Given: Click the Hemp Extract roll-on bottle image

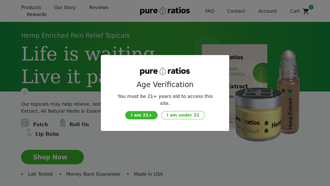Looking at the screenshot, I should 288,92.
